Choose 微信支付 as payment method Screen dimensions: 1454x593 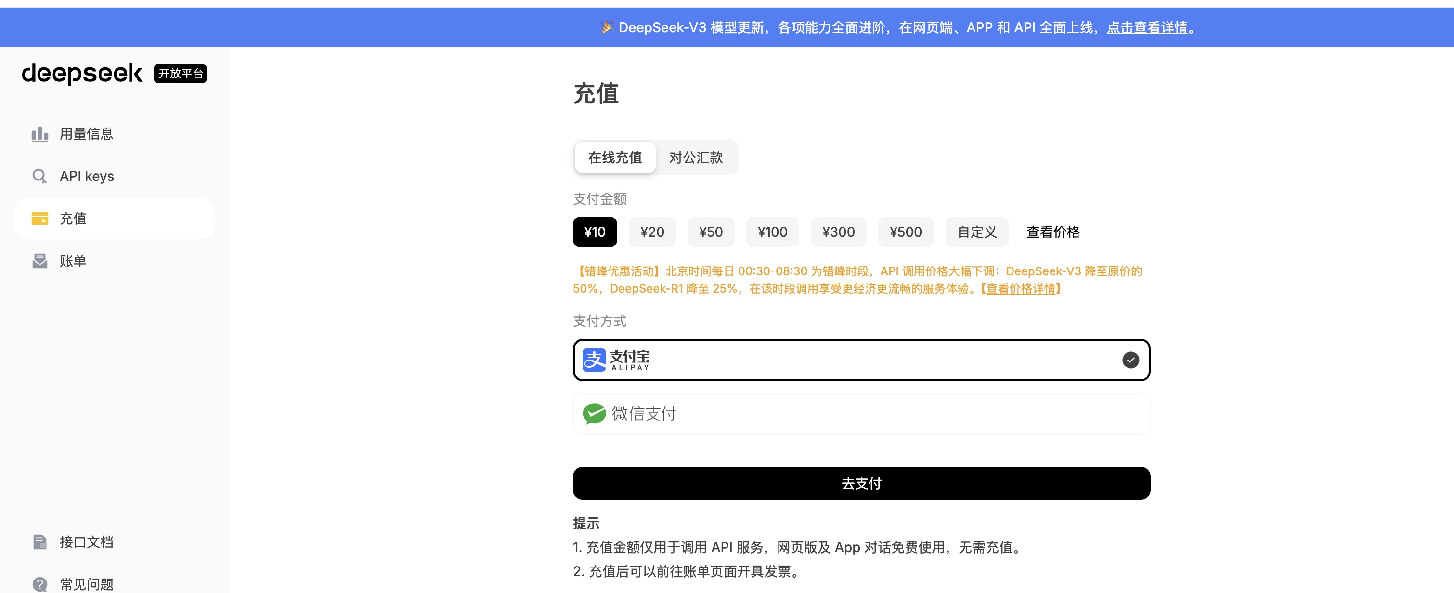(861, 413)
